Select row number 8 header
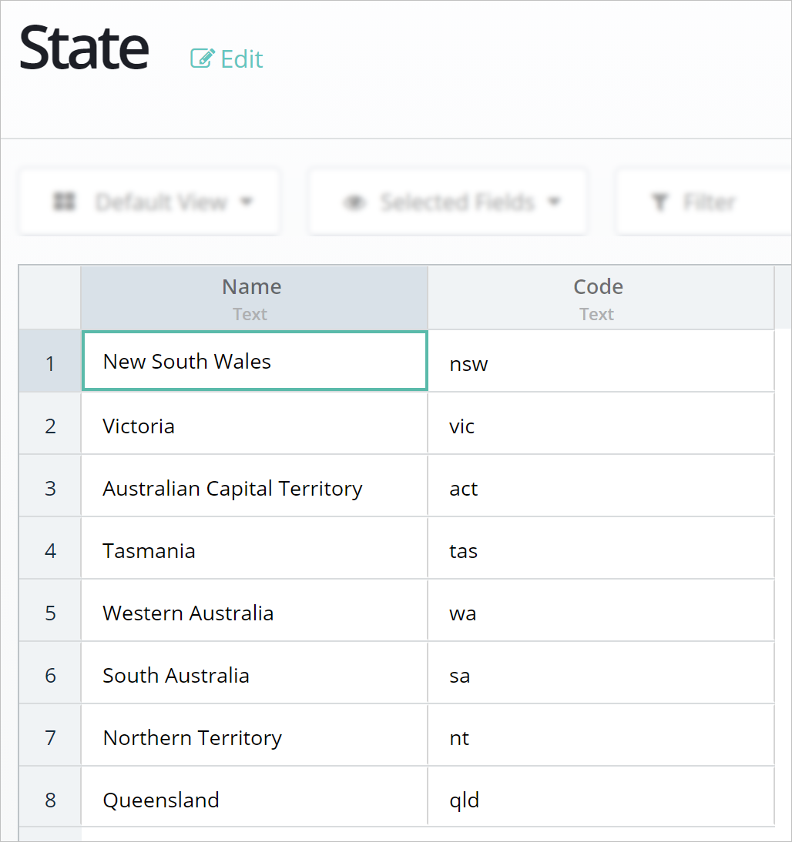This screenshot has height=842, width=792. click(x=51, y=800)
